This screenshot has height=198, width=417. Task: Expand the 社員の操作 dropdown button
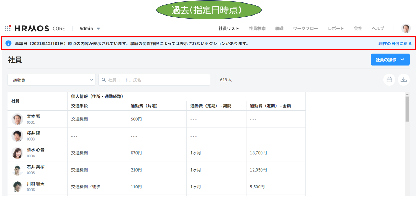[x=390, y=60]
